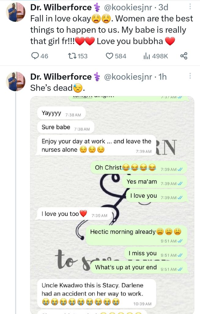
Task: Like the "Fall in love okay" tweet
Action: click(109, 56)
